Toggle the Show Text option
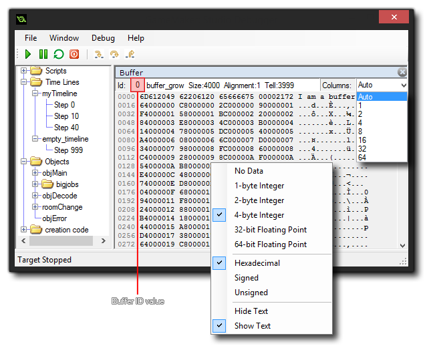The width and height of the screenshot is (431, 352). 252,326
